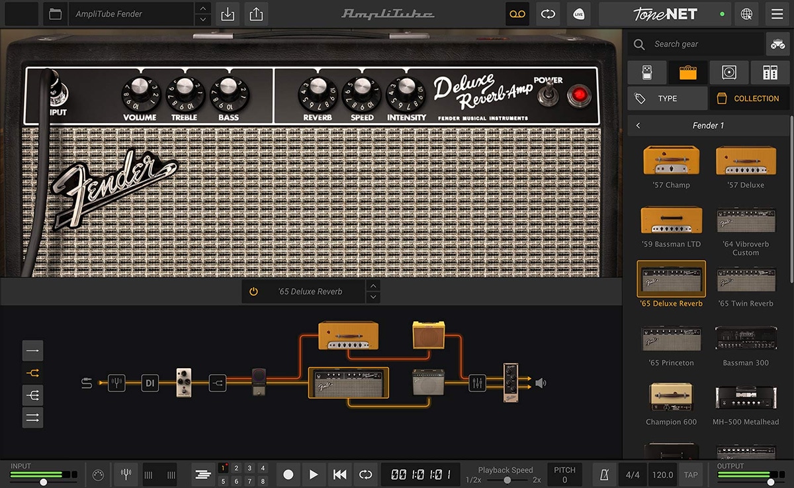
Task: Adjust the PITCH value box
Action: click(564, 474)
